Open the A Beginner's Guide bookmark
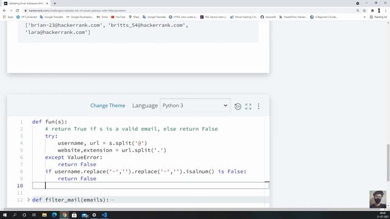Viewport: 390px width, 219px height. pyautogui.click(x=324, y=17)
